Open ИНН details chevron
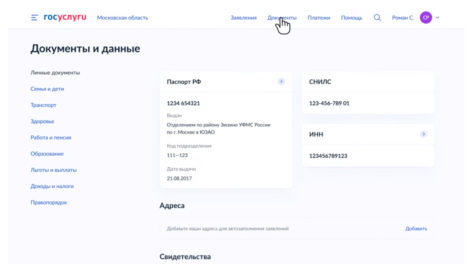This screenshot has width=468, height=264. click(424, 134)
